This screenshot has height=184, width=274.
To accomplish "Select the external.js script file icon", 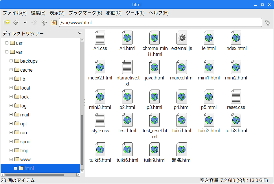I will coord(182,38).
